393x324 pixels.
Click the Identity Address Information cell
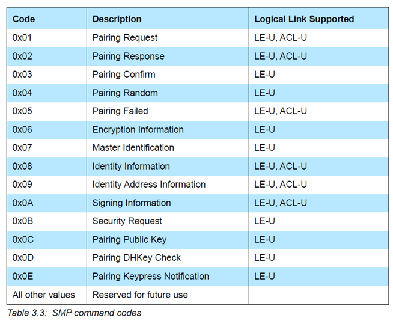coord(149,185)
